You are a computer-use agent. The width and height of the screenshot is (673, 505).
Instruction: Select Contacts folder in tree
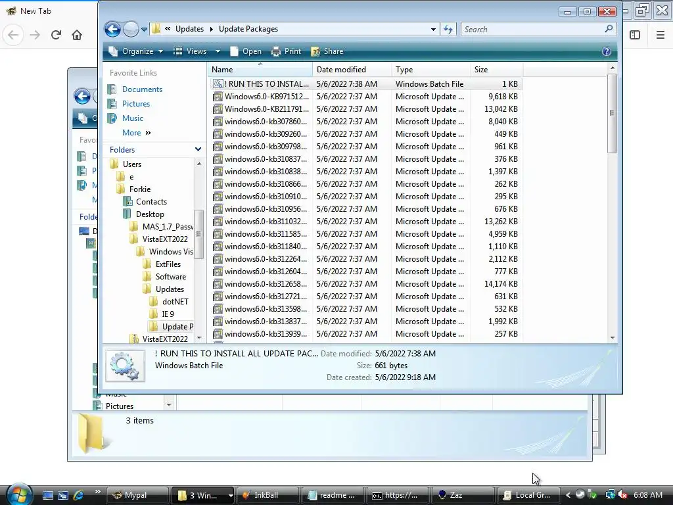tap(152, 202)
